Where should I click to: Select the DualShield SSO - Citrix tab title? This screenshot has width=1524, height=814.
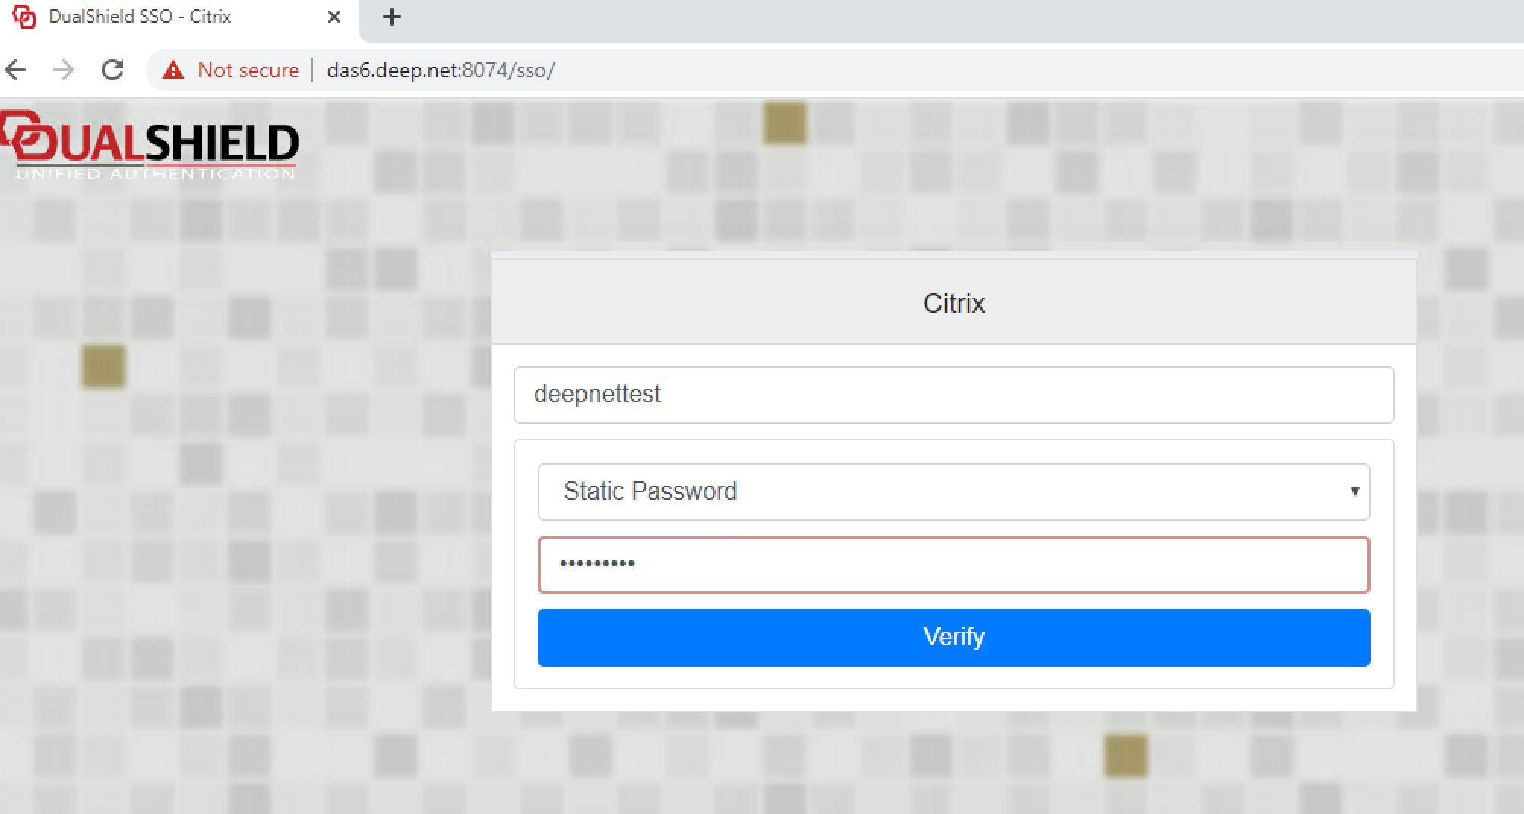140,17
